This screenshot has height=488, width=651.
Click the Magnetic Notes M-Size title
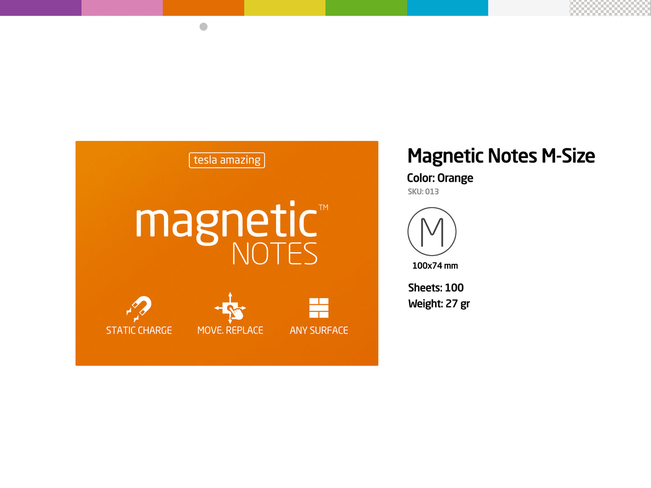point(501,156)
